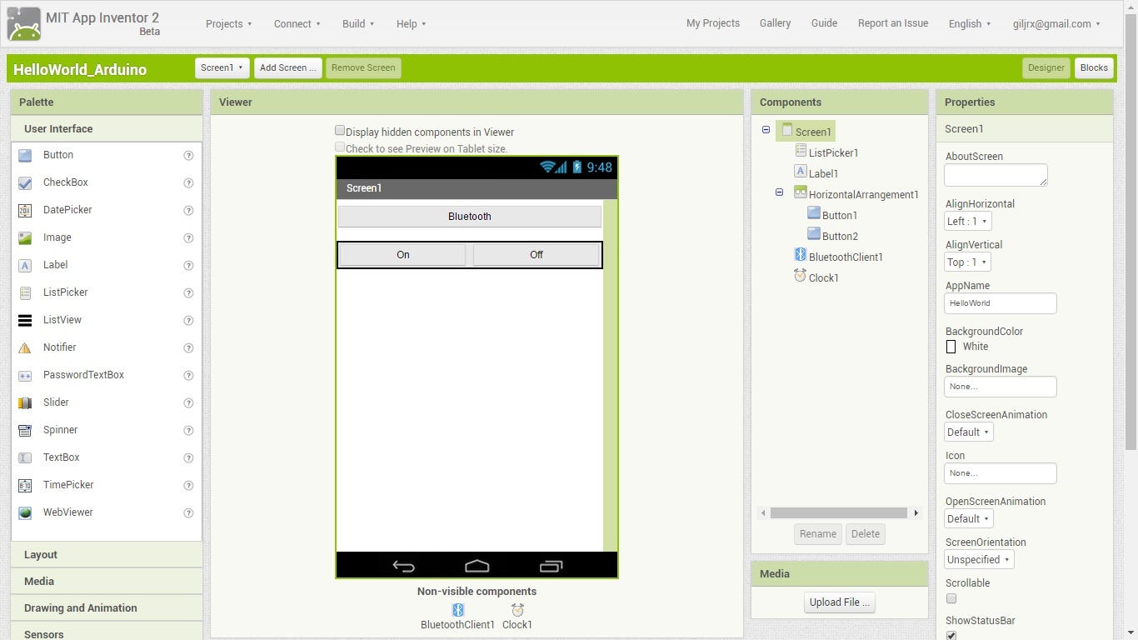Viewport: 1138px width, 640px height.
Task: Select the Notifier component icon
Action: click(x=27, y=347)
